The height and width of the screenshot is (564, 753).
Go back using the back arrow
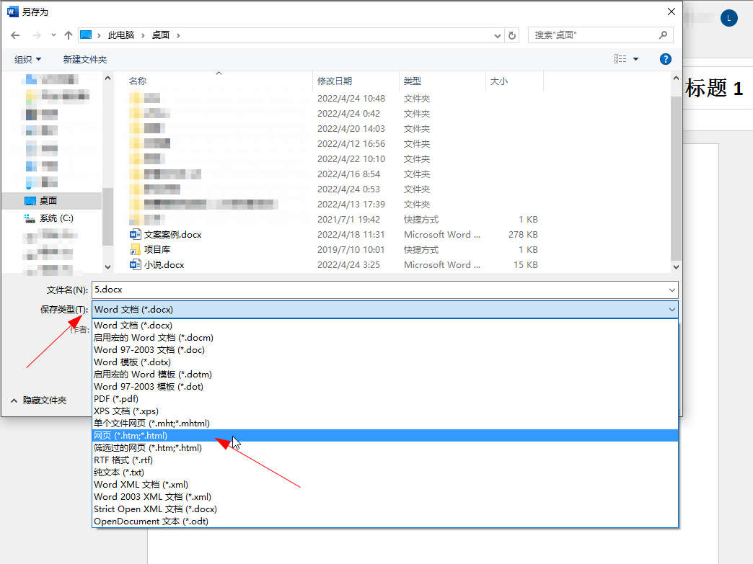pyautogui.click(x=15, y=35)
